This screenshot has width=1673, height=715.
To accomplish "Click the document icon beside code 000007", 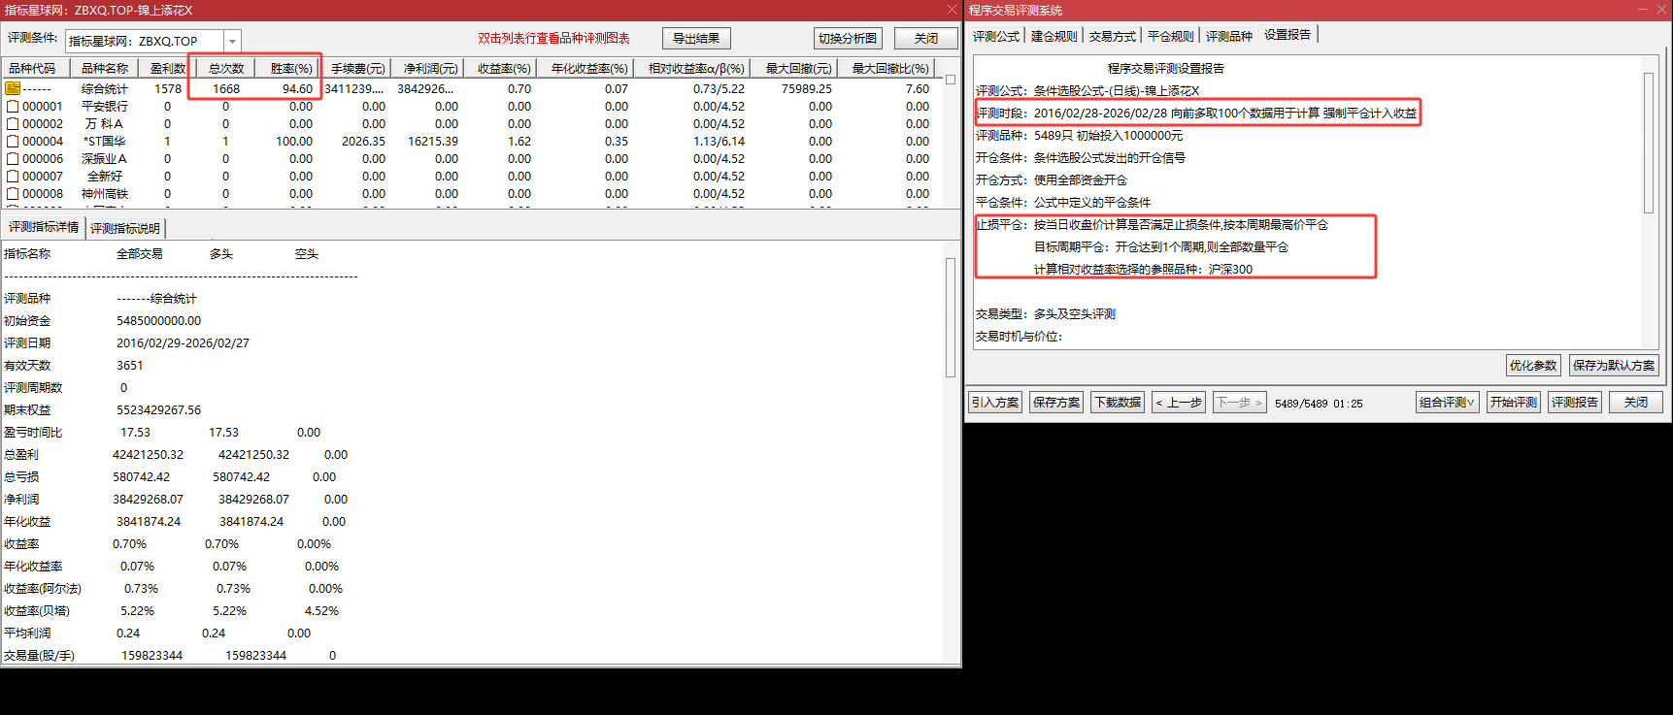I will [13, 177].
